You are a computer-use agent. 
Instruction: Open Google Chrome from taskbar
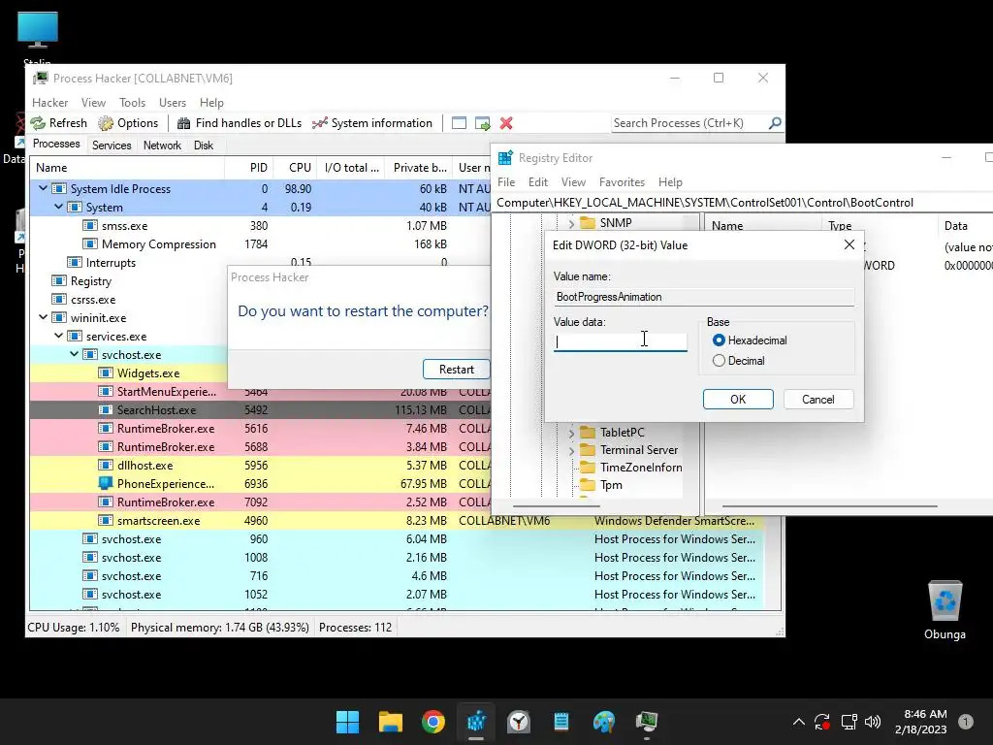[433, 722]
